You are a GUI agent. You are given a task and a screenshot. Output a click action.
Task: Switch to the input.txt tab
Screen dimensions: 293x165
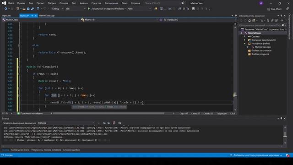6,16
